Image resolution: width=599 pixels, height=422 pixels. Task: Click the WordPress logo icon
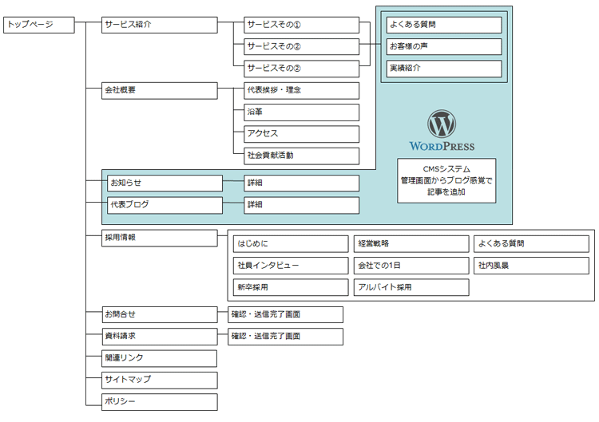[441, 124]
